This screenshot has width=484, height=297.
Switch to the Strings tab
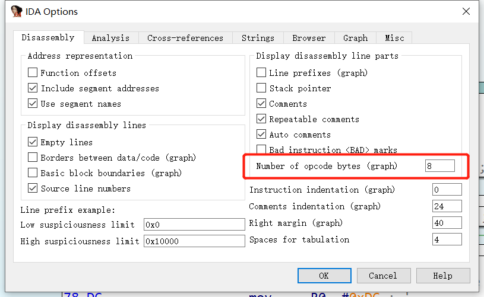[x=258, y=38]
